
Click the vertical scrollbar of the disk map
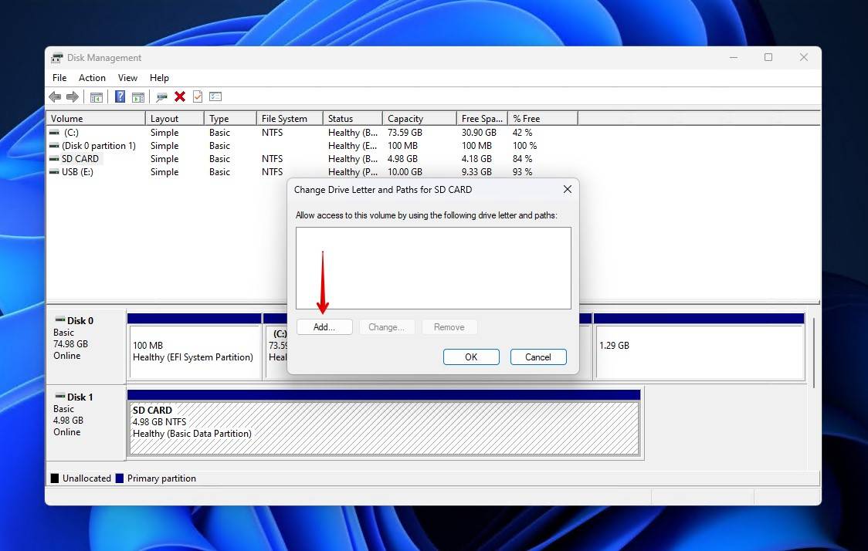815,352
